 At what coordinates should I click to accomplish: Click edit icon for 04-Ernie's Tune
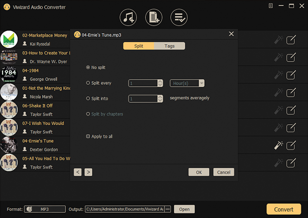point(291,145)
